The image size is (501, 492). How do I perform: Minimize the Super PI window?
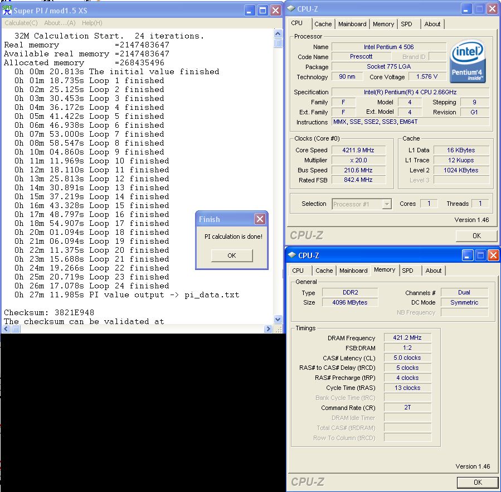(250, 11)
